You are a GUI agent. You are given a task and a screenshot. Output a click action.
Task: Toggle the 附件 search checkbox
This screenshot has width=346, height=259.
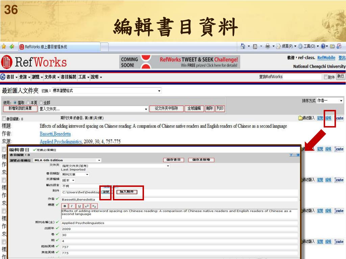tap(326, 77)
